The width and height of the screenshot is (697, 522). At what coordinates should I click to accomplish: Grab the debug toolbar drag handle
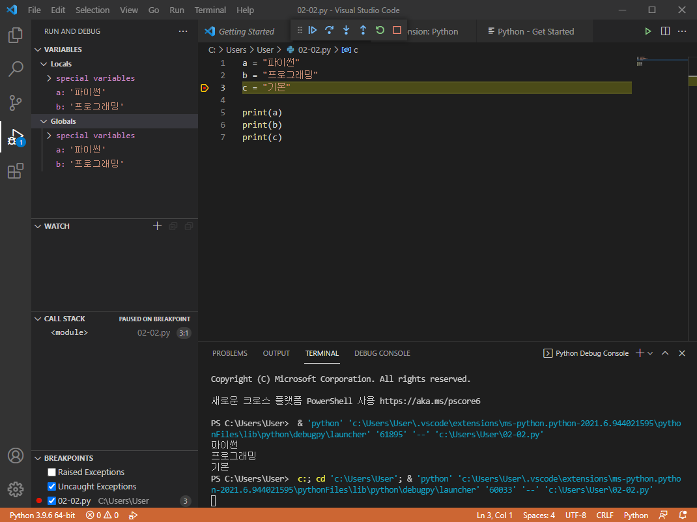(300, 30)
